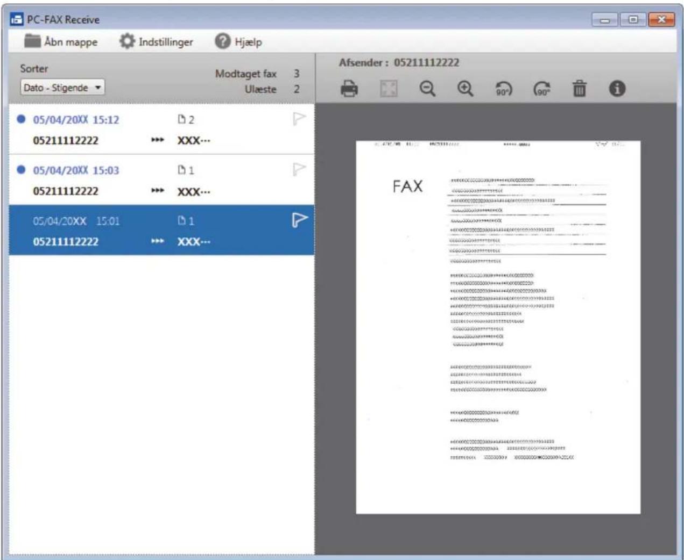This screenshot has width=684, height=560.
Task: Delete the fax with trash icon
Action: [579, 89]
